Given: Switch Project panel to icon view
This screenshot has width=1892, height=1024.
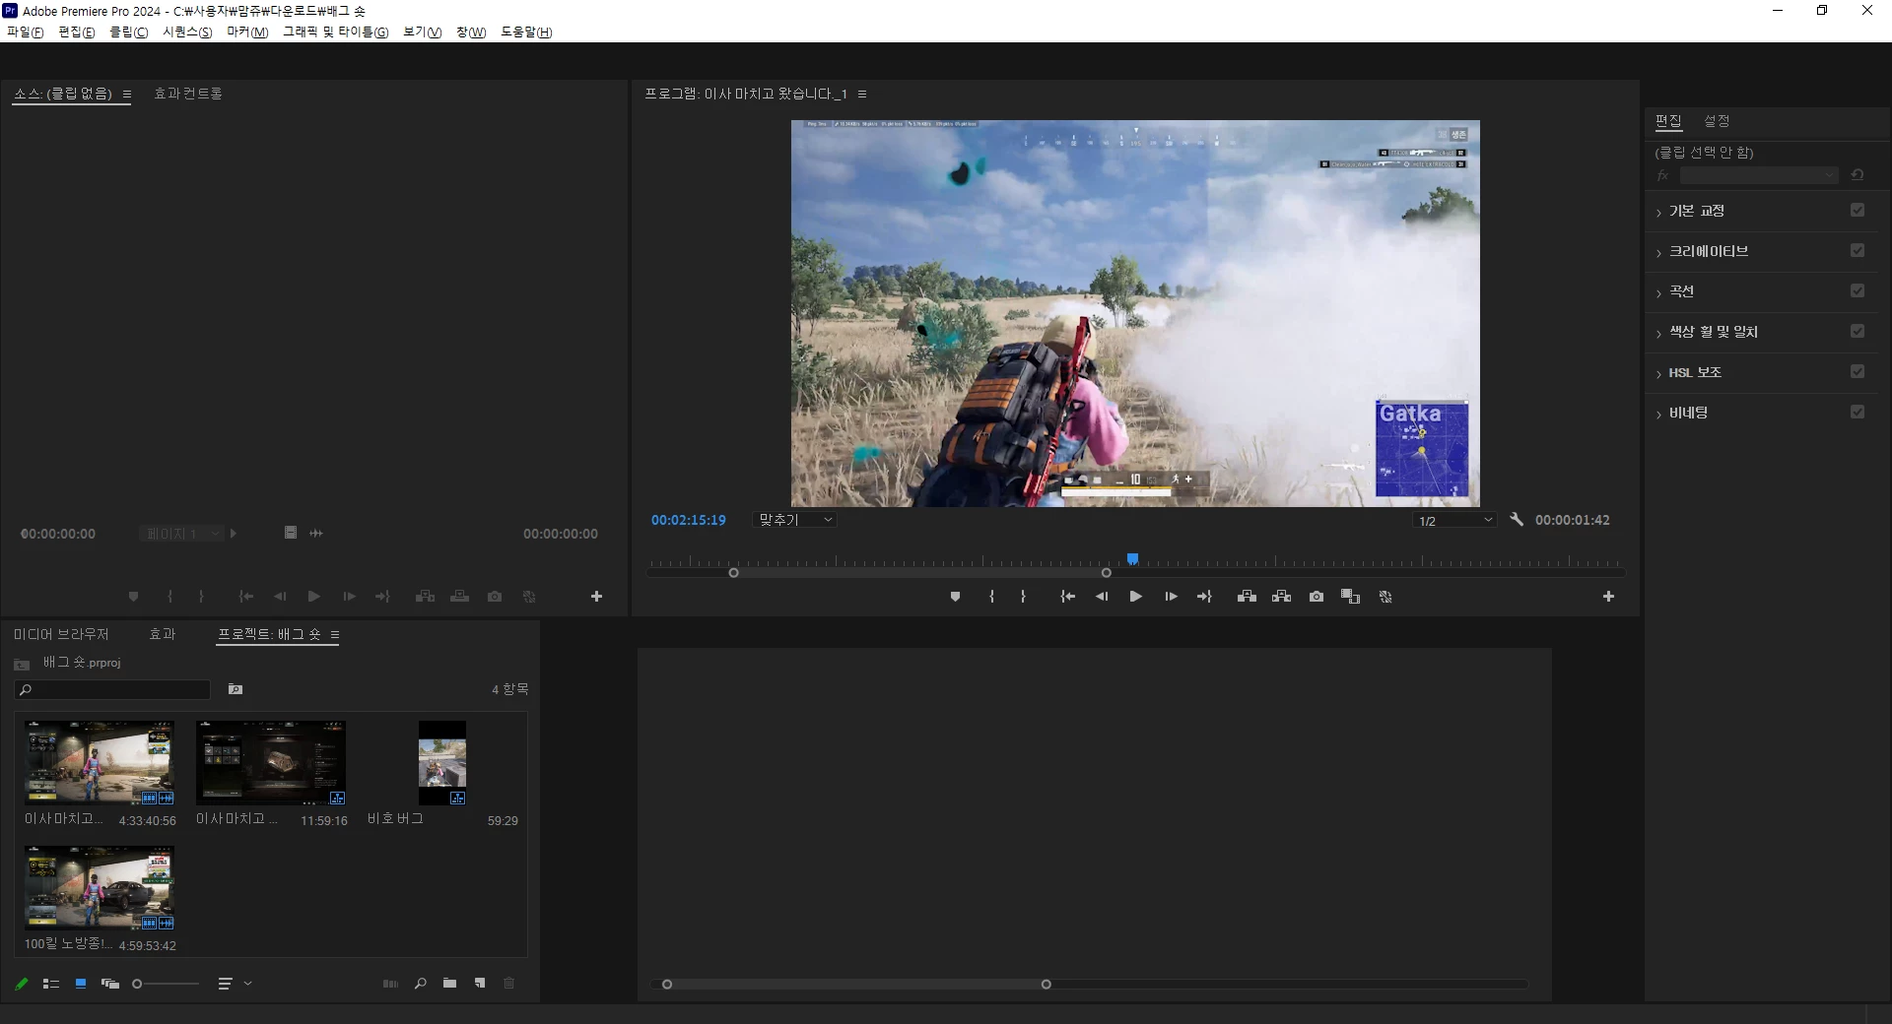Looking at the screenshot, I should [x=81, y=984].
